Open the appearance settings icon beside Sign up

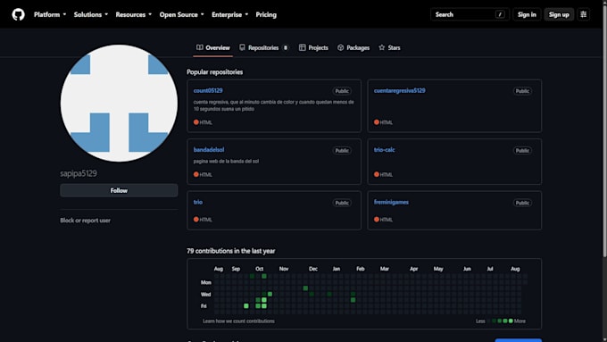pos(584,14)
